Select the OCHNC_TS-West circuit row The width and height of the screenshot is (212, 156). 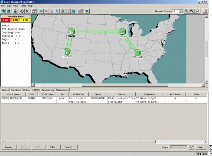(104, 100)
